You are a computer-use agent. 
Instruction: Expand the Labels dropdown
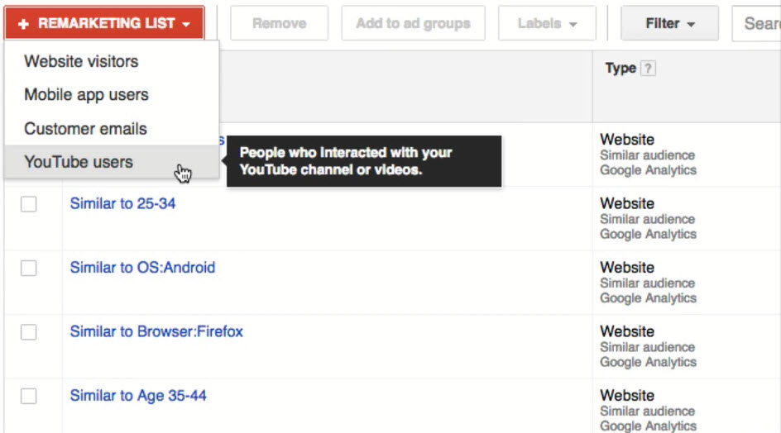point(547,24)
